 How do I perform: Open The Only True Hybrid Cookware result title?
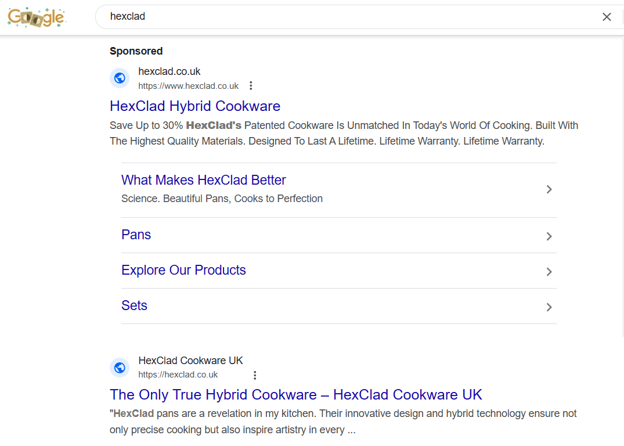click(295, 395)
